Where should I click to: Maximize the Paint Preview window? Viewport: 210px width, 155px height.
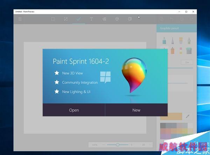[186, 12]
